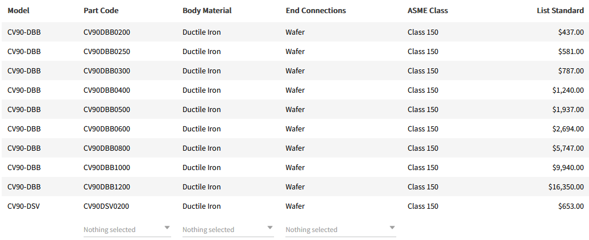Select the row with price $1,240.00
This screenshot has height=240, width=589.
[x=568, y=90]
